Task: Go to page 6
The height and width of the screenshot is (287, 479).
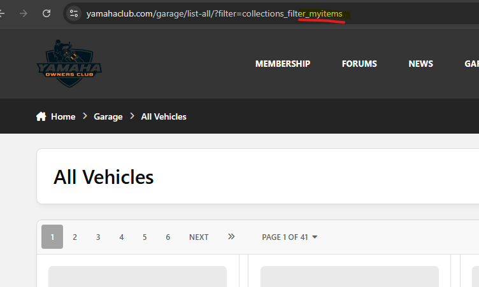Action: point(168,237)
